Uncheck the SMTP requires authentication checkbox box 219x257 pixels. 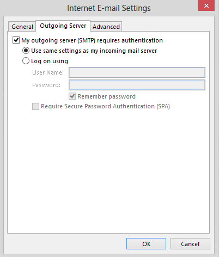coord(16,40)
